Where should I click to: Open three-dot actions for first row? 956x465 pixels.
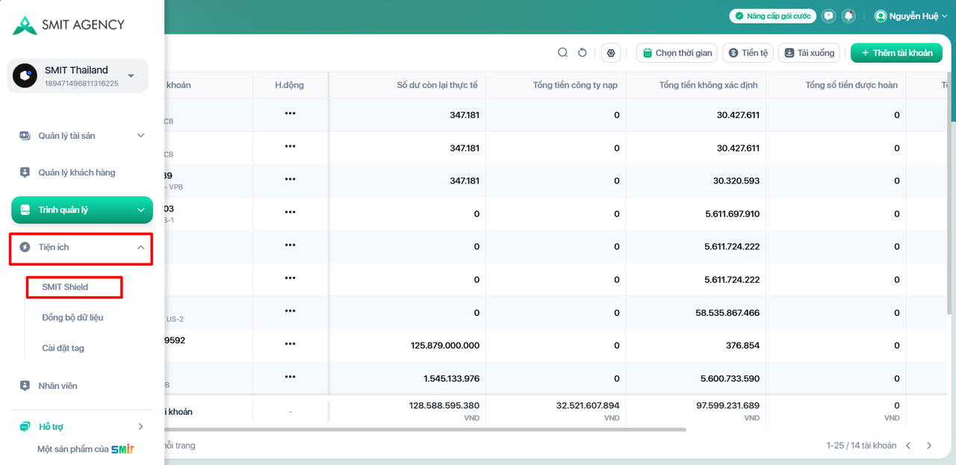coord(290,113)
